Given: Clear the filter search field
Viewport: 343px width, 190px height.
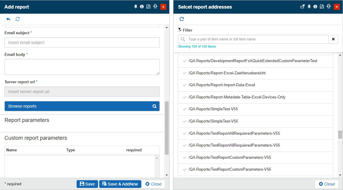Looking at the screenshot, I should [x=333, y=39].
